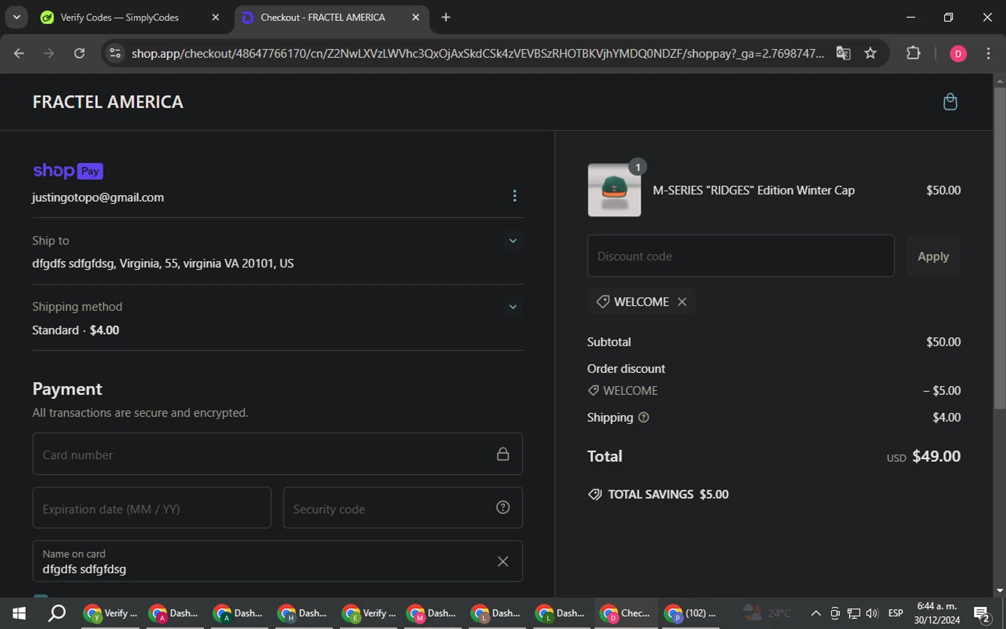Open the translate this page icon

tap(843, 53)
